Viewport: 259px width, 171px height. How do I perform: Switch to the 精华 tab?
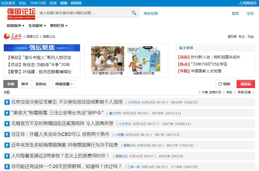(25, 84)
